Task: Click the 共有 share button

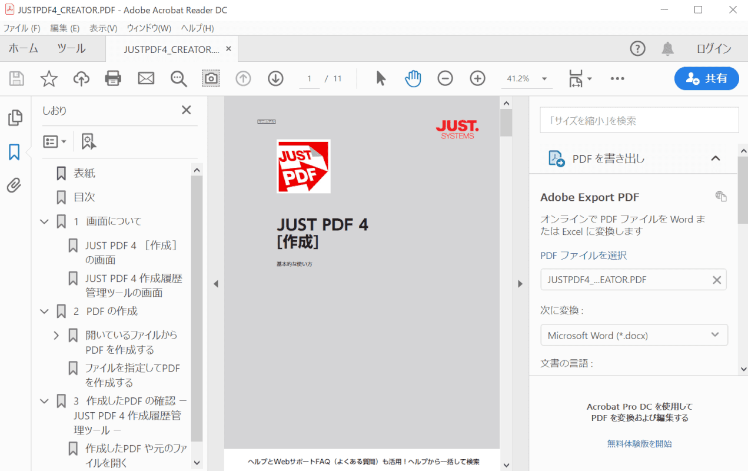Action: pyautogui.click(x=707, y=78)
